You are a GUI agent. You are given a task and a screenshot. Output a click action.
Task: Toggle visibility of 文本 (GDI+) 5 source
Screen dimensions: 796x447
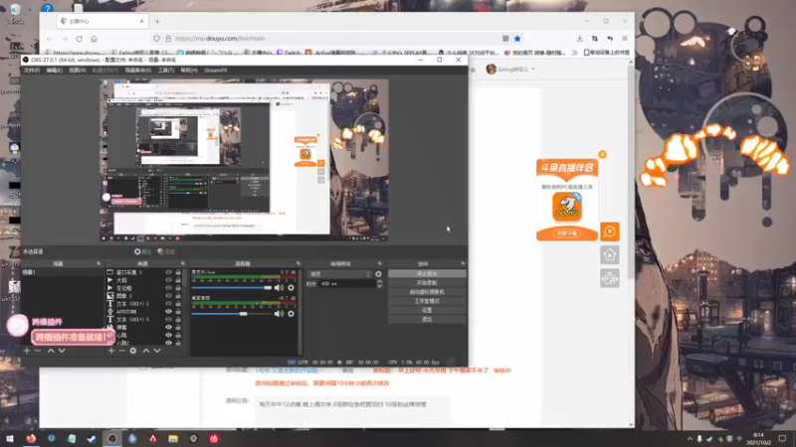pos(168,319)
